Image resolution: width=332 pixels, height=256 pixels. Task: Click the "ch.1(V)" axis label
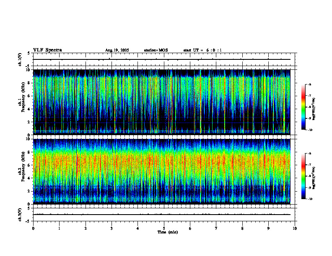(20, 59)
